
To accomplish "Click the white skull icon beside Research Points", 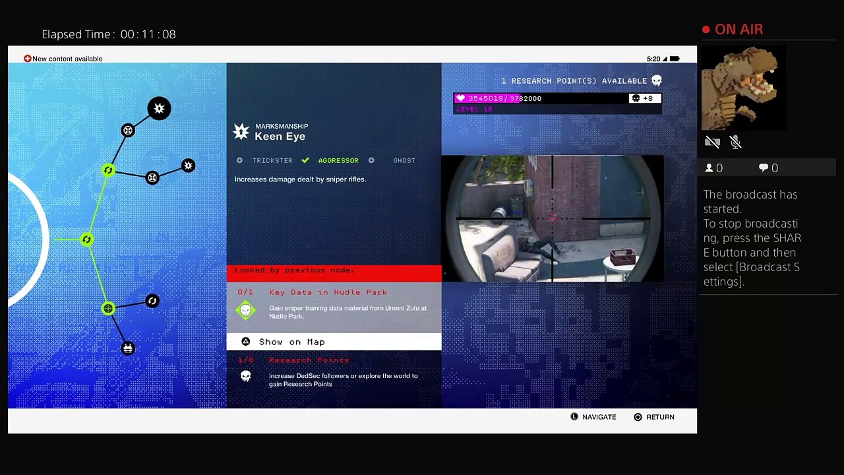I will (x=246, y=376).
